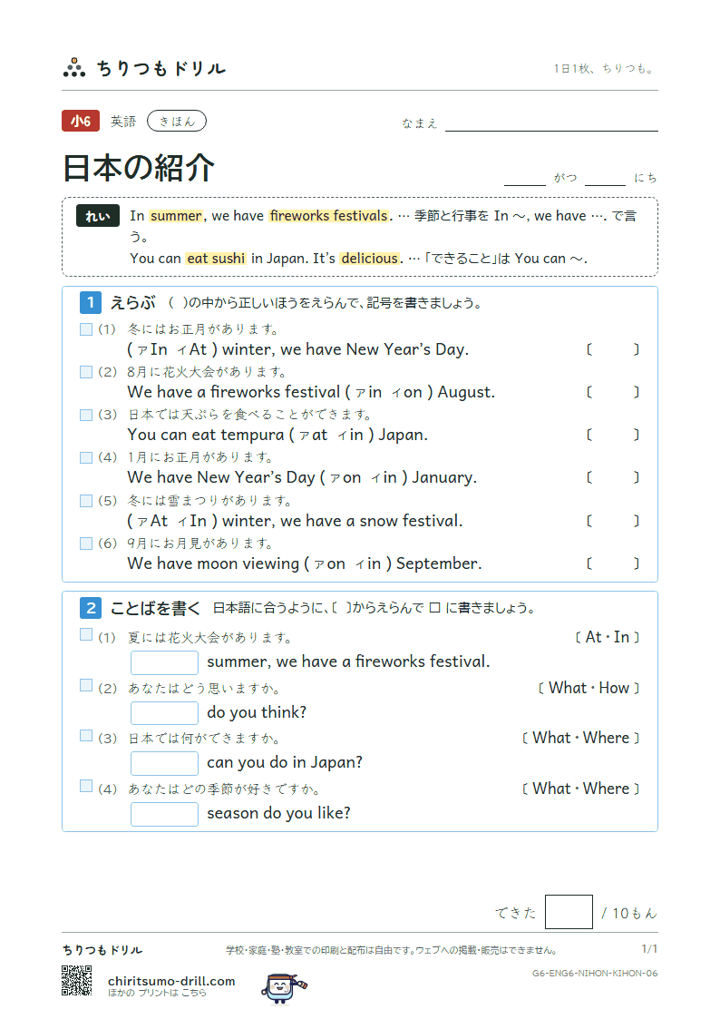The width and height of the screenshot is (720, 1019).
Task: Click the answer bracket for the August question
Action: pos(613,392)
